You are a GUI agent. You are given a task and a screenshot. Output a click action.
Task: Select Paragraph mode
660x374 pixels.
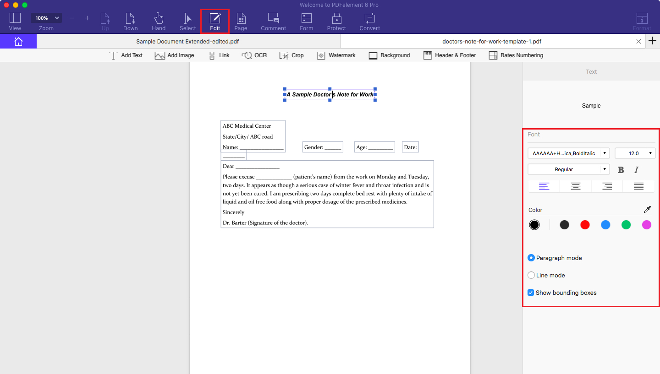531,258
